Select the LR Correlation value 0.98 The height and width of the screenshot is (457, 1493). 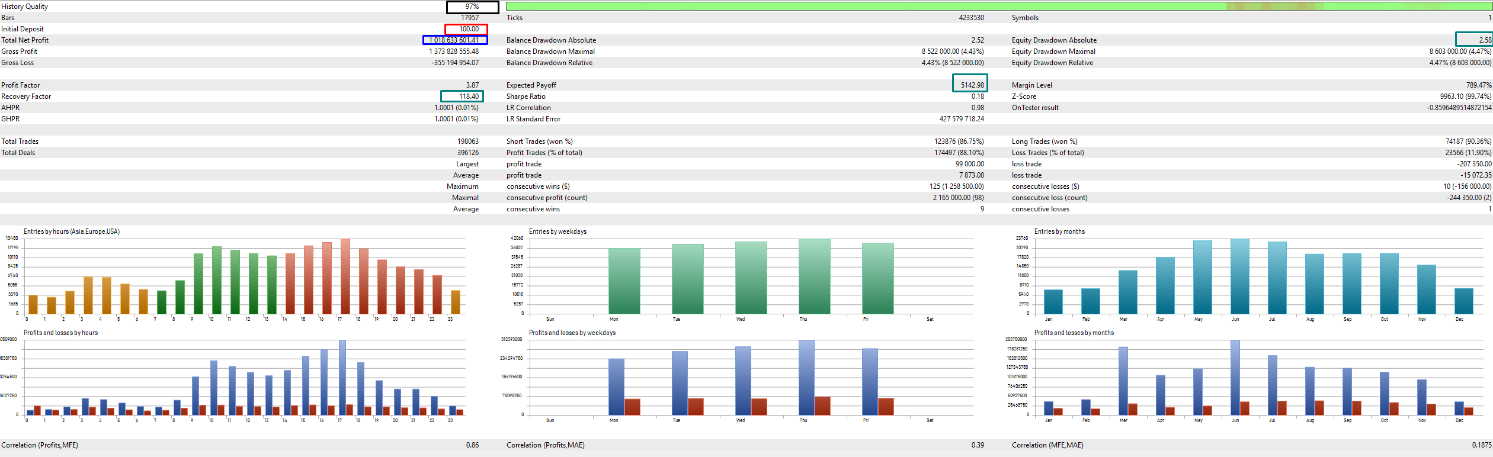pyautogui.click(x=978, y=108)
